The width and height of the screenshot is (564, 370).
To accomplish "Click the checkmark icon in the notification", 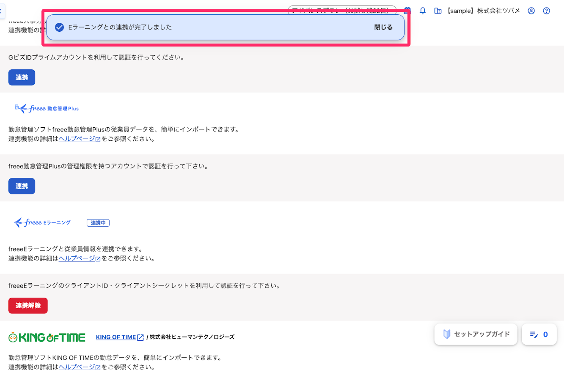I will [x=60, y=27].
